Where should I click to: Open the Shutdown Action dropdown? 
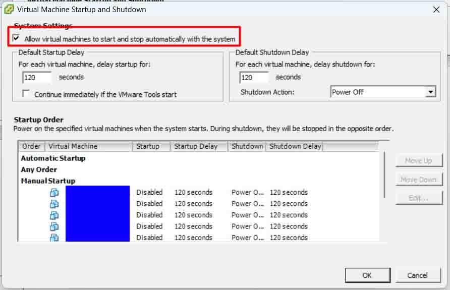tap(430, 92)
